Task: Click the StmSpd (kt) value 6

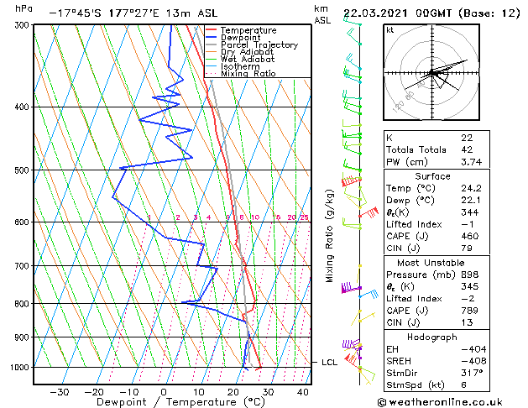Action: click(463, 384)
